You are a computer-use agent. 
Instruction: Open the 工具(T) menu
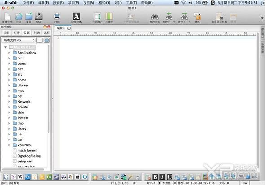pyautogui.click(x=132, y=3)
